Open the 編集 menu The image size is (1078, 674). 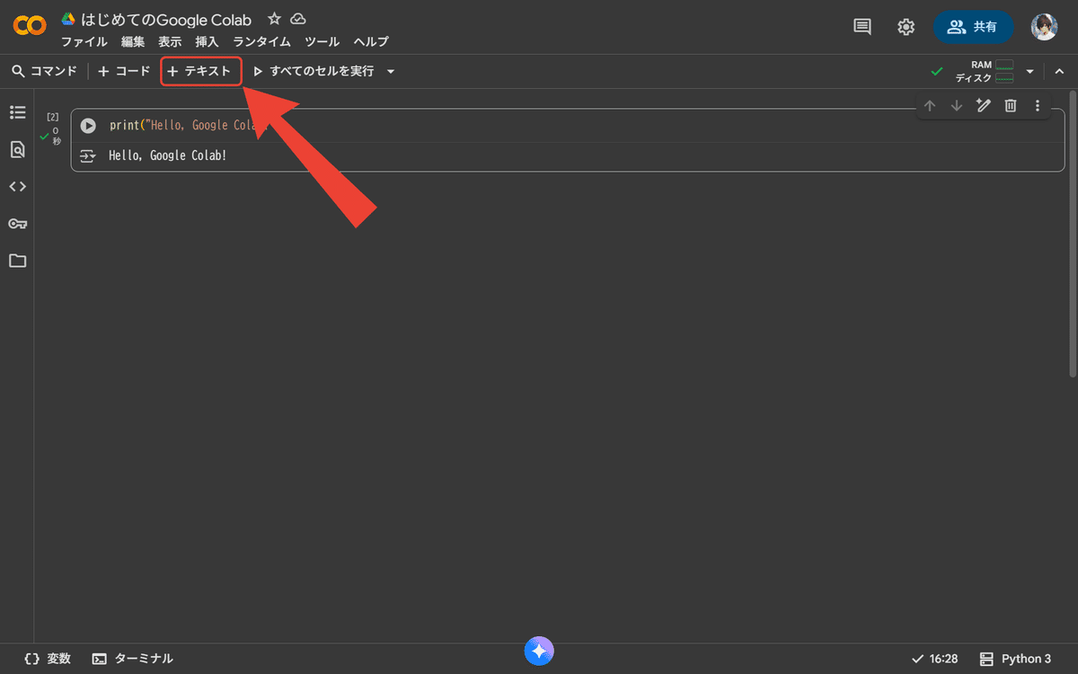coord(133,41)
